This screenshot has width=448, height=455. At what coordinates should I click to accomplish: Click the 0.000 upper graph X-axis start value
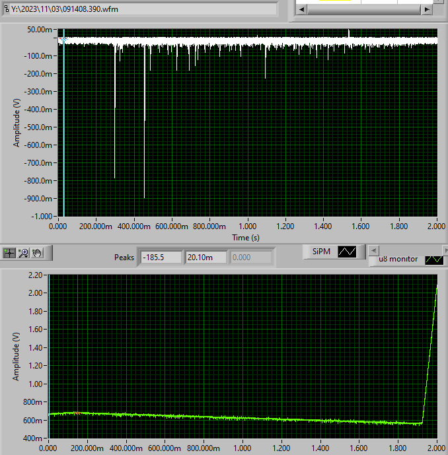coord(57,227)
